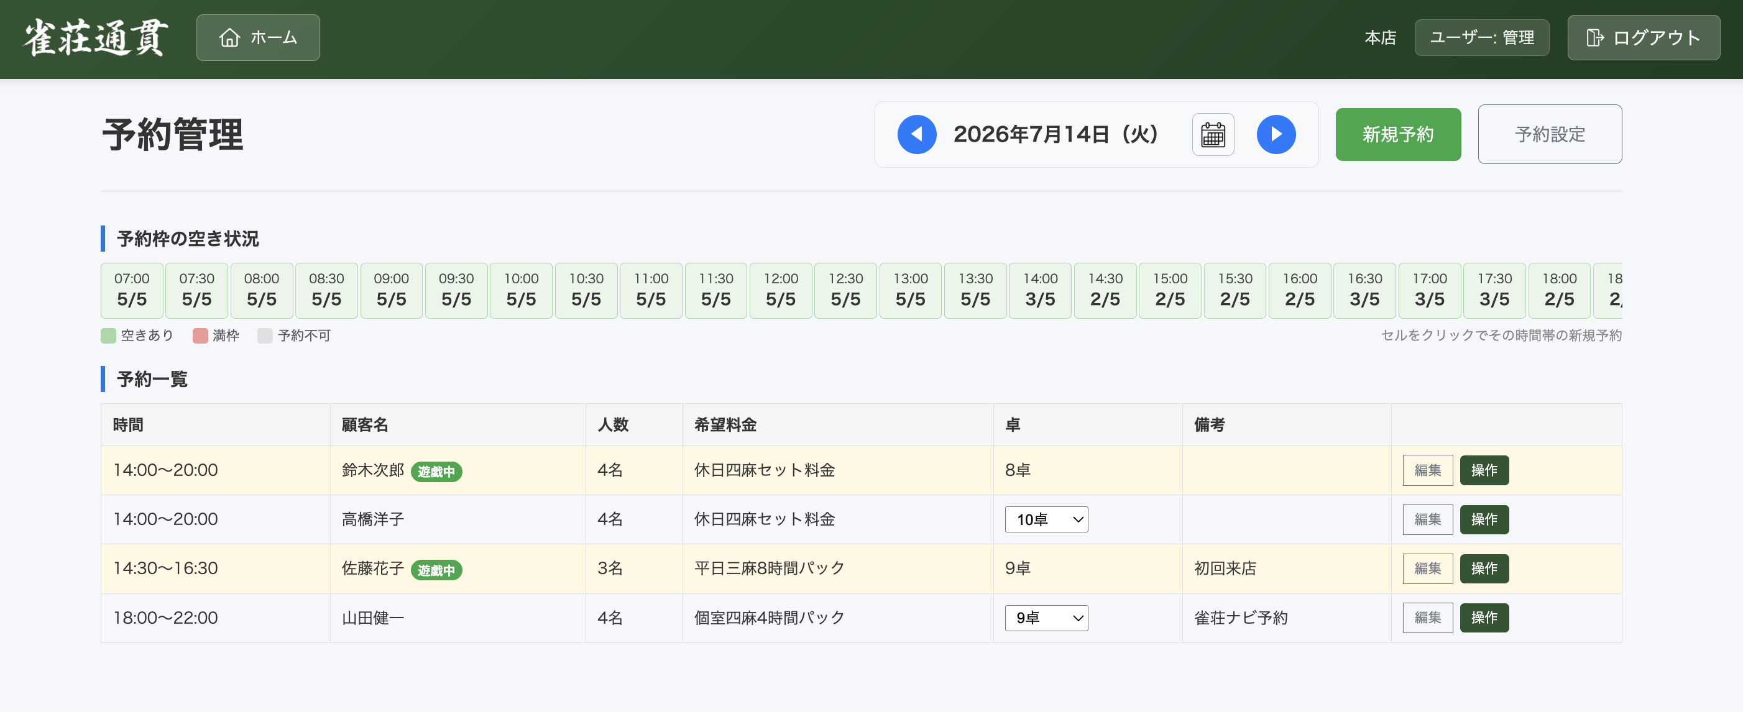Select the 17:00 availability slot
This screenshot has width=1743, height=712.
(1430, 290)
